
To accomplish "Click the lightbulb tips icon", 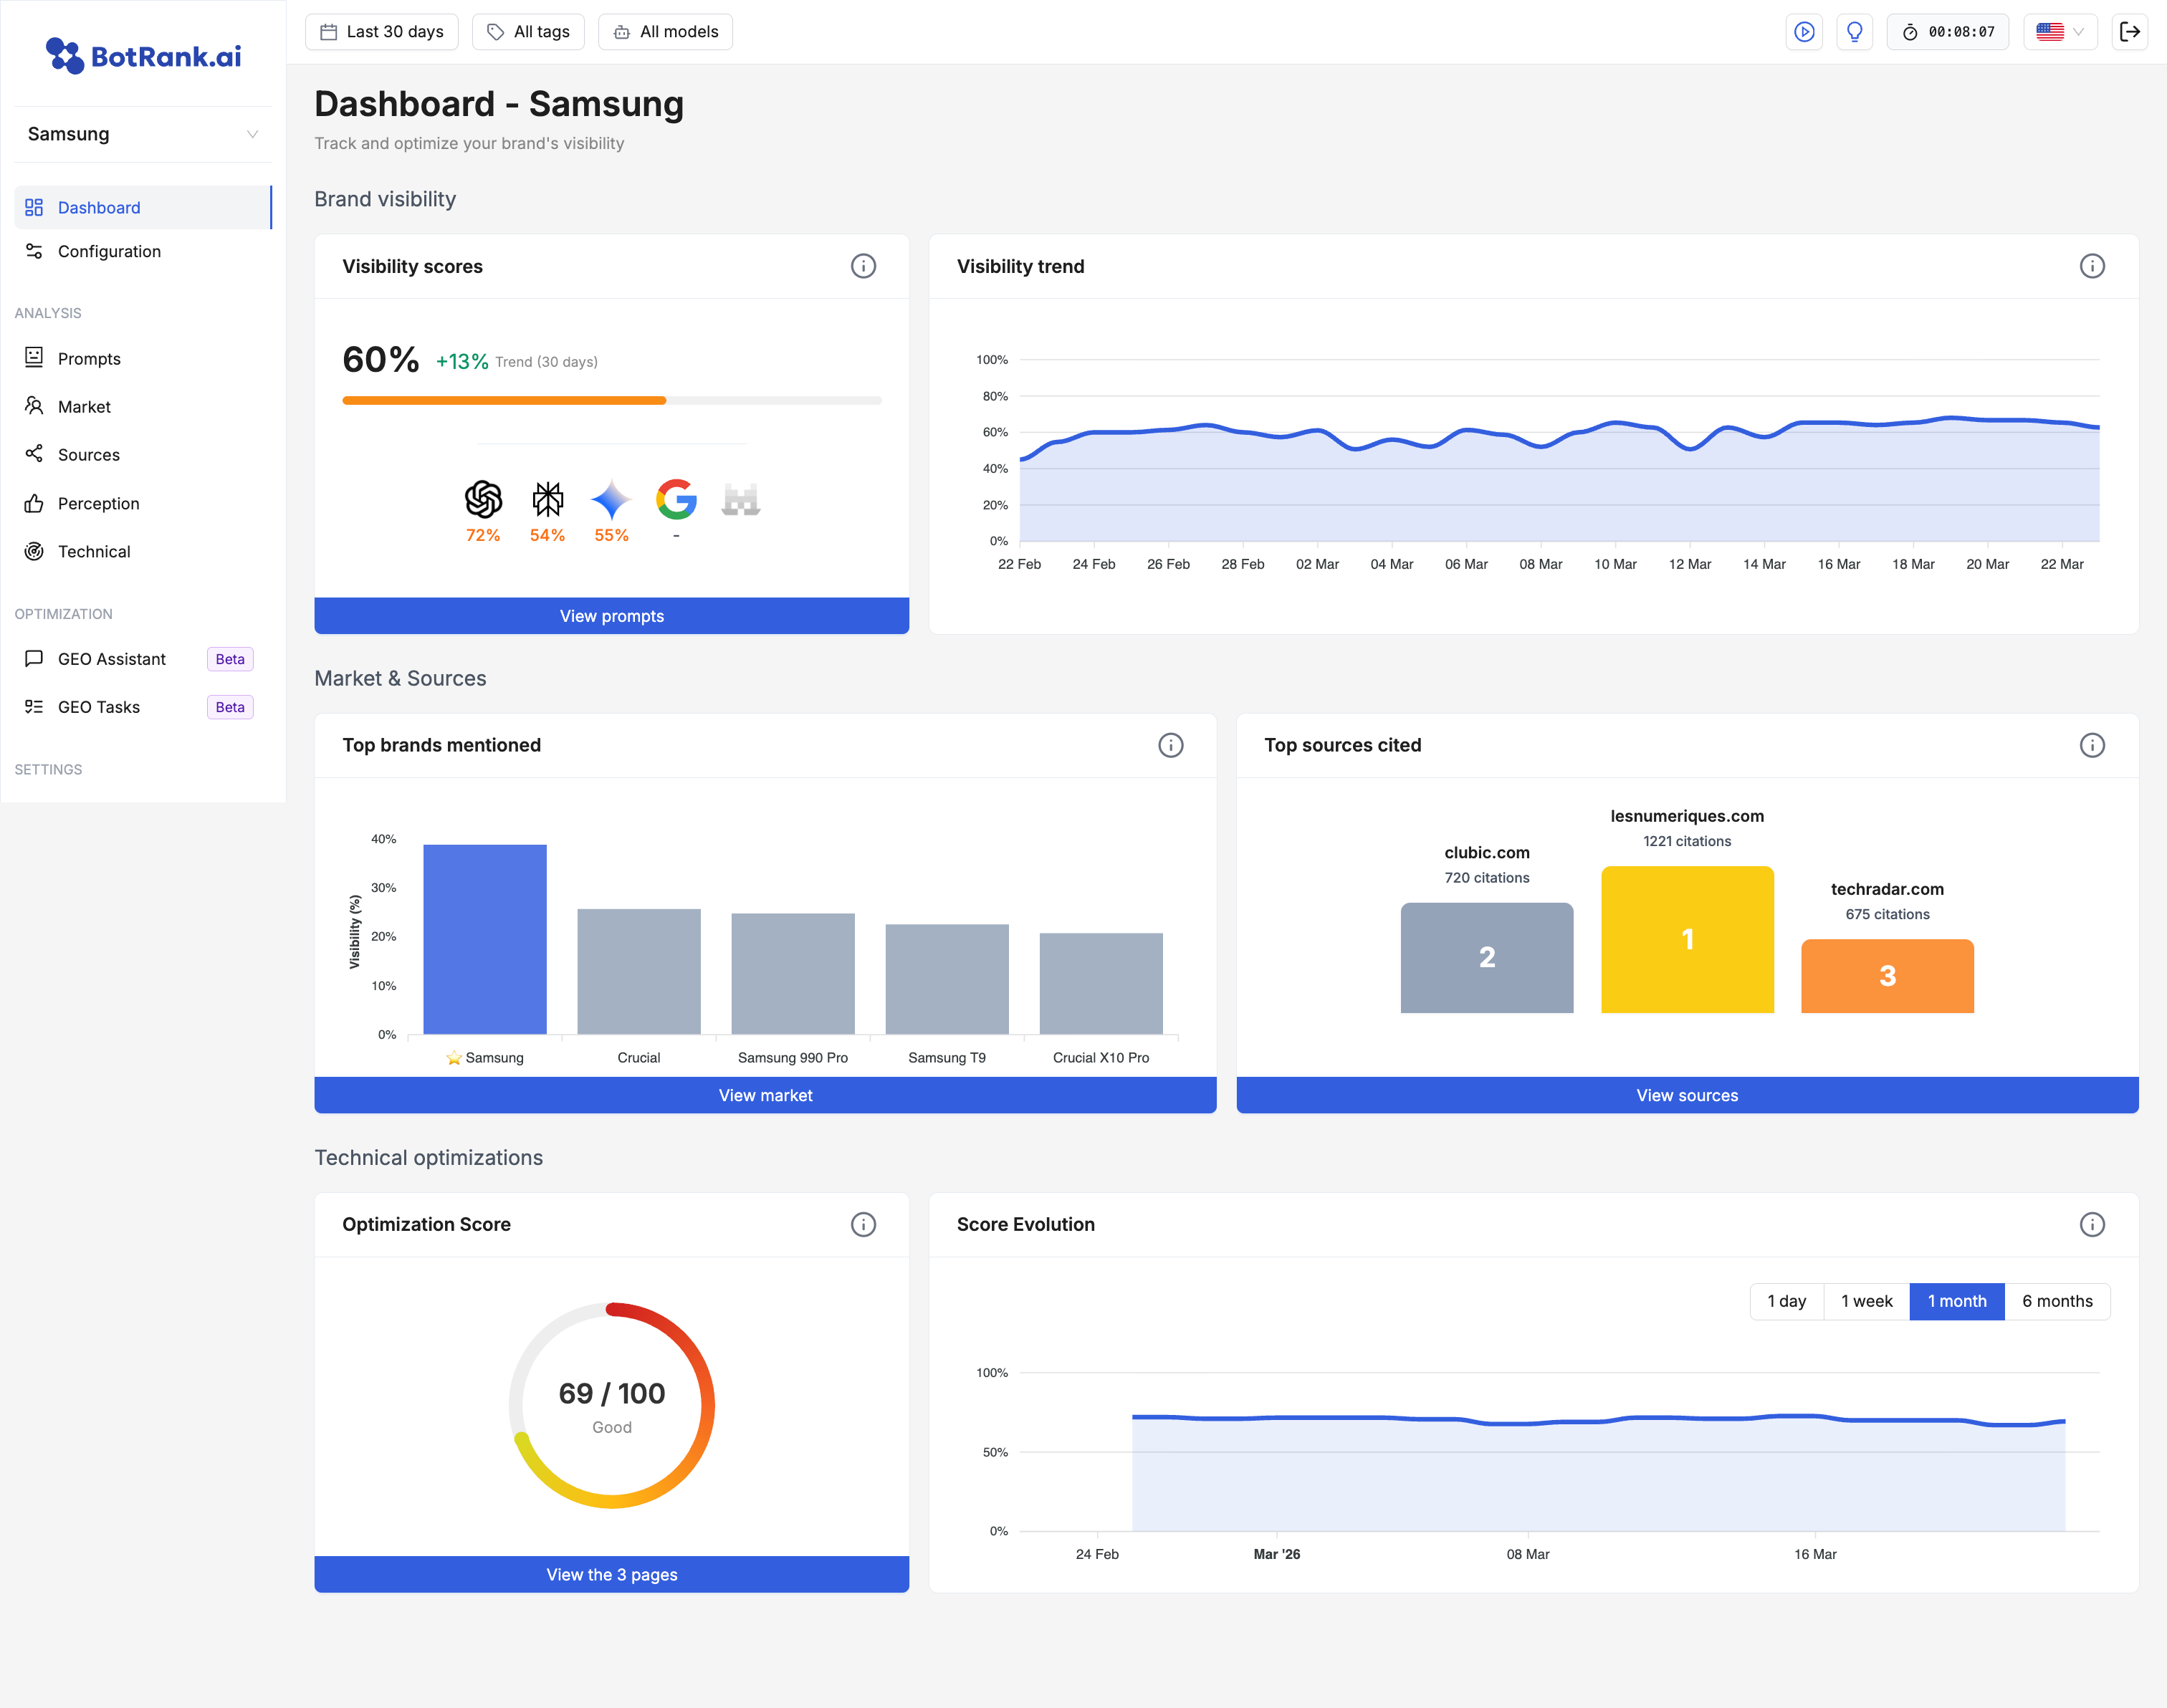I will (1854, 32).
